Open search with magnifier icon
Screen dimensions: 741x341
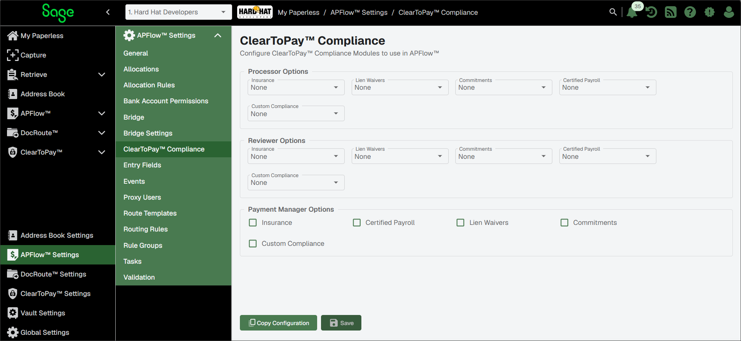tap(613, 12)
